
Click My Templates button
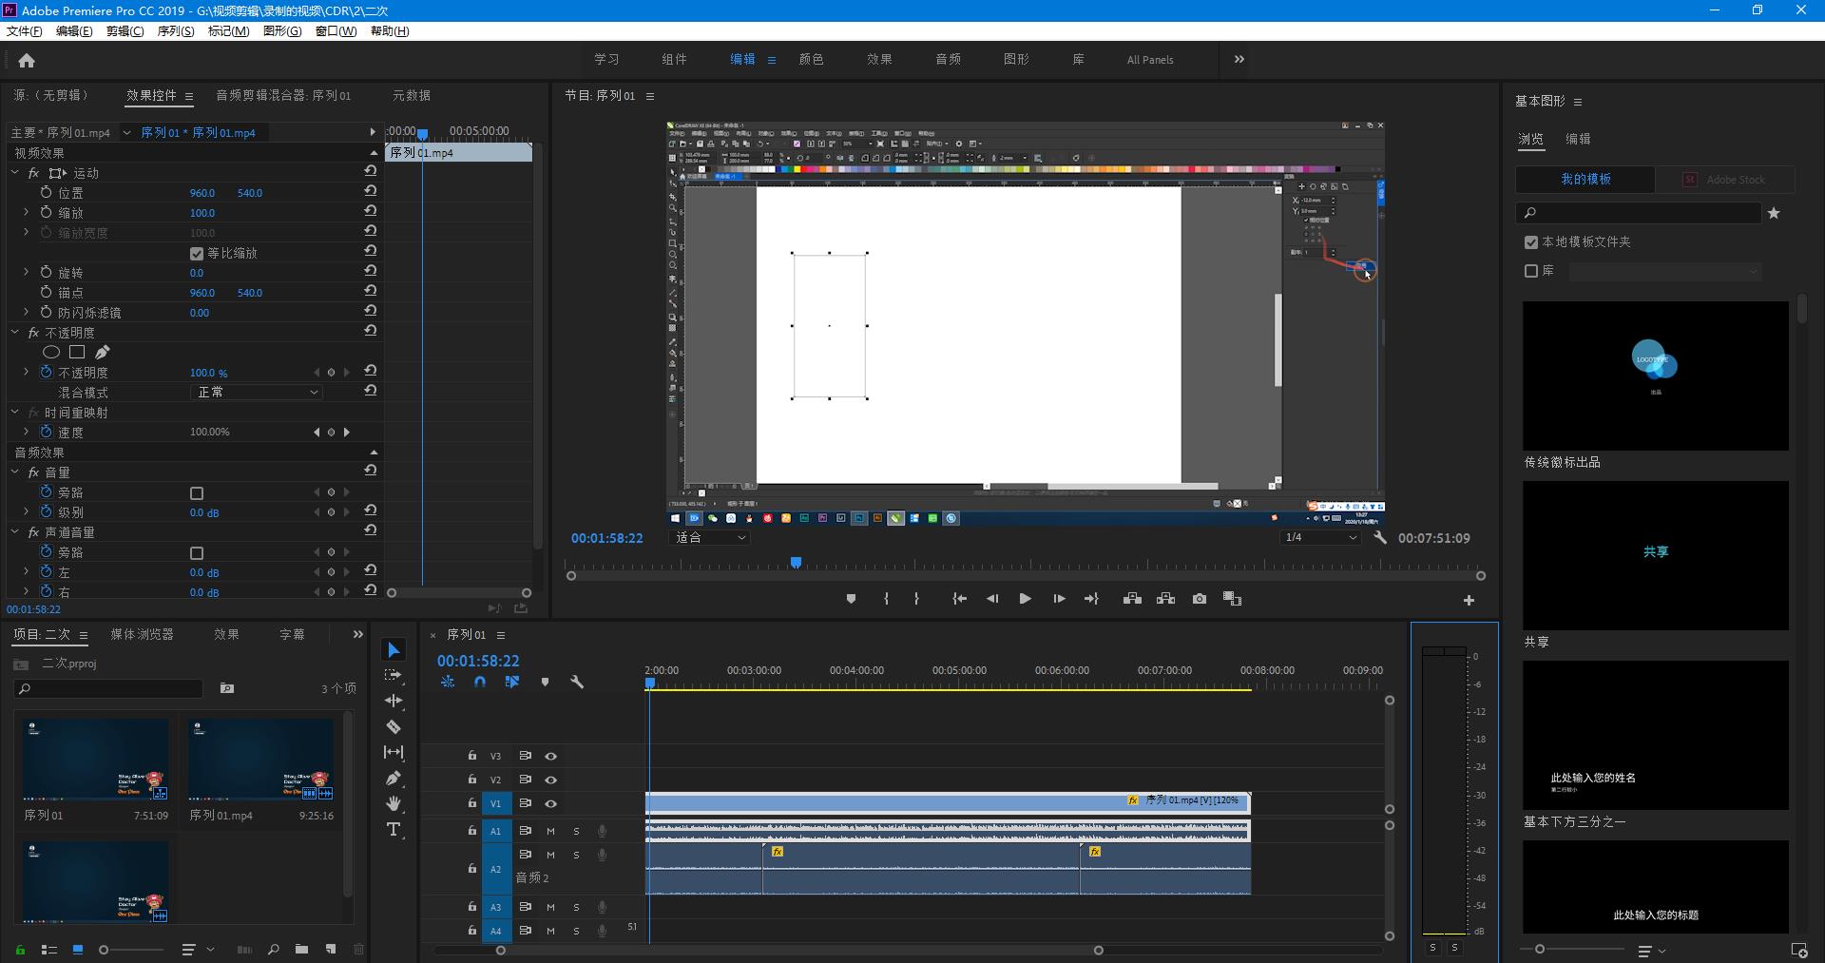click(1585, 179)
